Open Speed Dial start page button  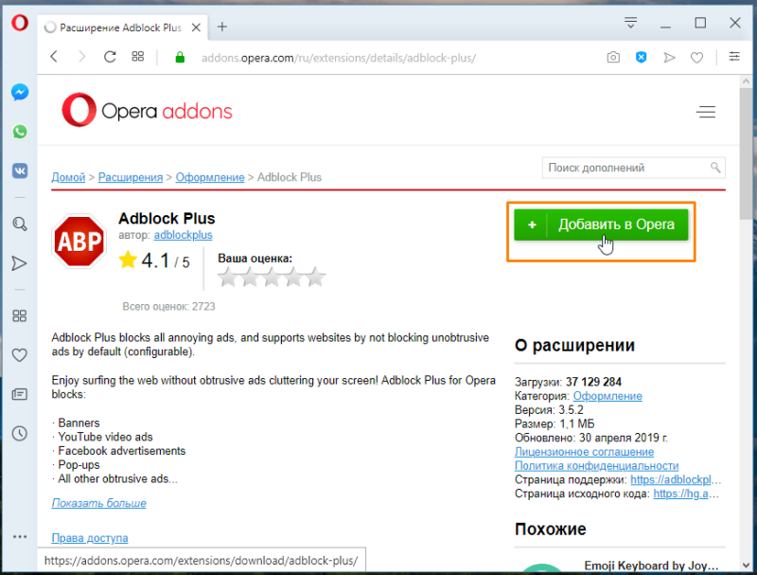pos(138,57)
